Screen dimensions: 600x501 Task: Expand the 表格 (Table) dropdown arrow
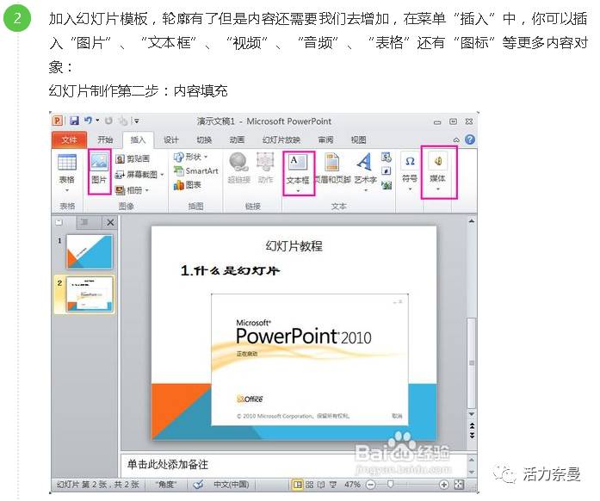tap(67, 190)
